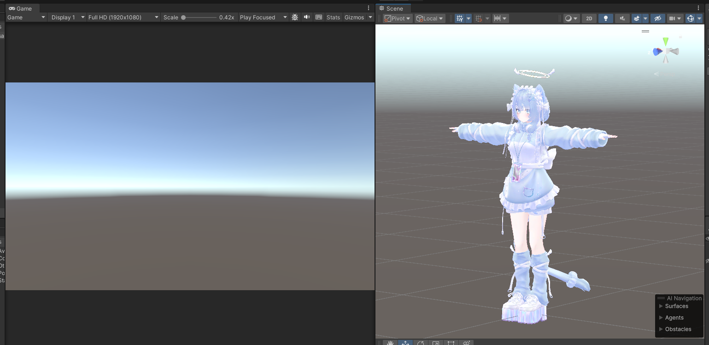
Task: Click the orientation gizmo overlay drag handle
Action: point(645,31)
